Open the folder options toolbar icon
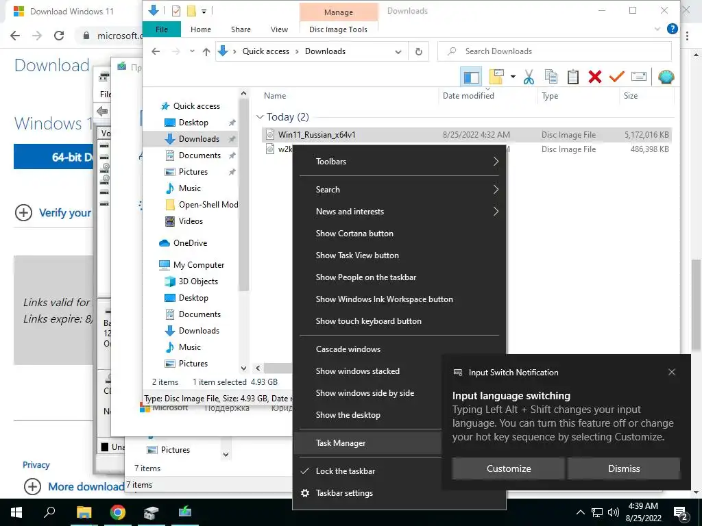This screenshot has height=526, width=702. (x=496, y=77)
